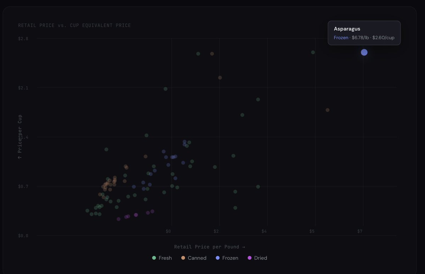Click the highlighted Asparagus frozen data point
The width and height of the screenshot is (425, 274).
pyautogui.click(x=364, y=52)
